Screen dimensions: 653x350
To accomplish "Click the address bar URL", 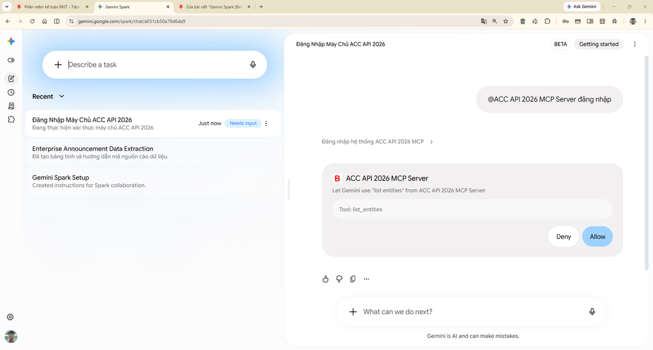I will (131, 21).
